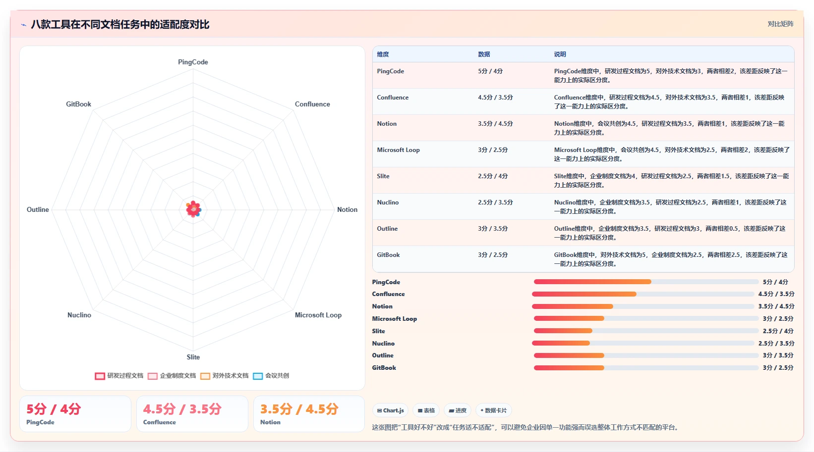Click the GitBook axis label on the radar chart
814x452 pixels.
[x=79, y=104]
